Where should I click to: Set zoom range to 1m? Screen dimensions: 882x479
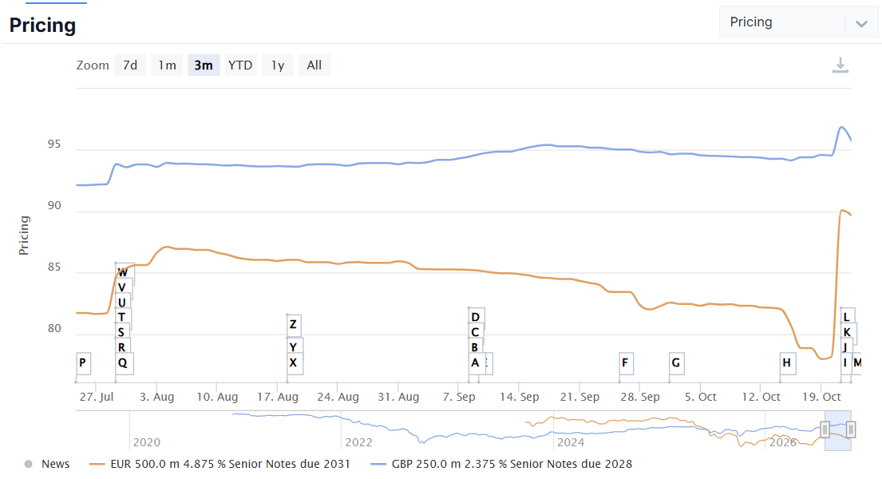click(167, 65)
